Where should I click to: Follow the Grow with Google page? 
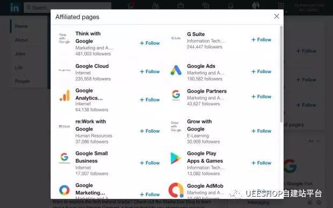(x=261, y=131)
